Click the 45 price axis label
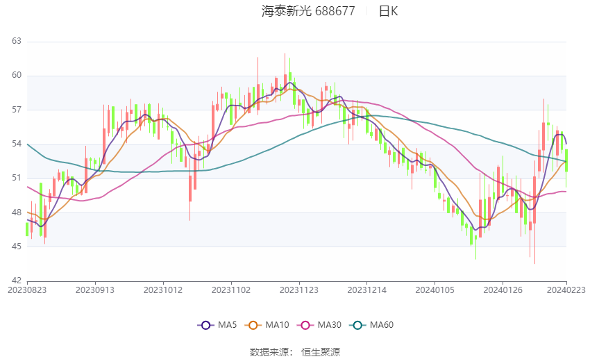 [x=17, y=247]
